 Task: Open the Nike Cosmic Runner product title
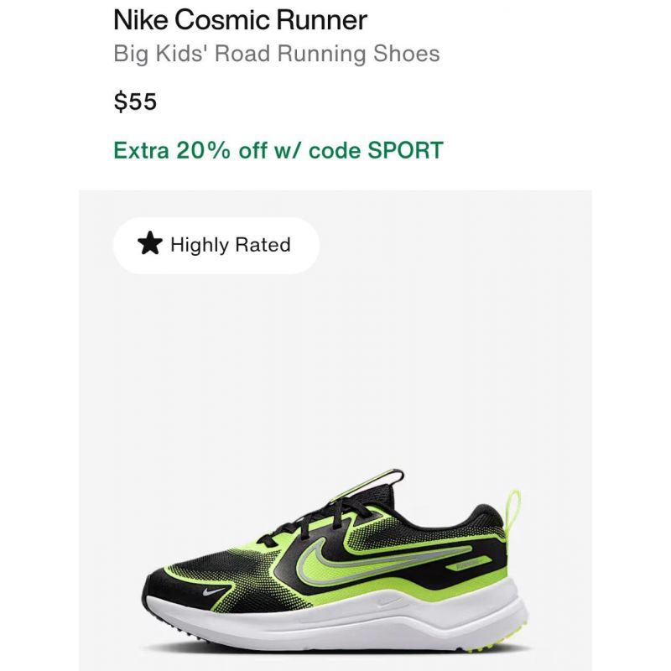coord(240,20)
